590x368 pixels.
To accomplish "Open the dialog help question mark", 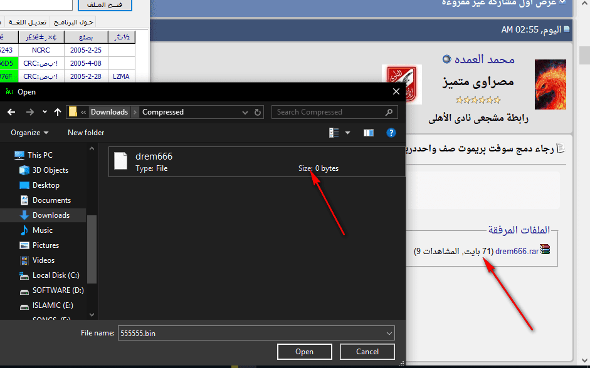I will 391,133.
